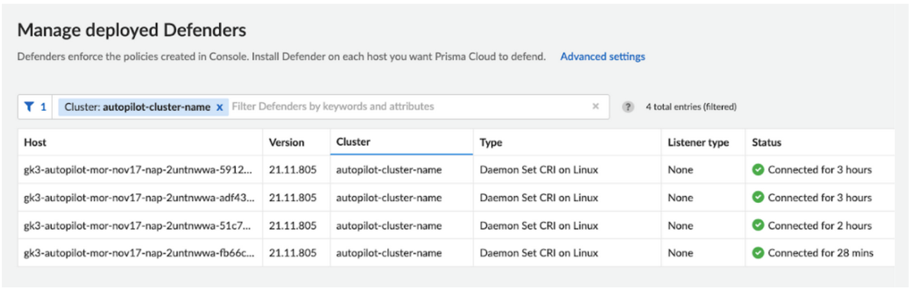Viewport: 913px width, 291px height.
Task: Open the help question mark icon
Action: click(628, 107)
